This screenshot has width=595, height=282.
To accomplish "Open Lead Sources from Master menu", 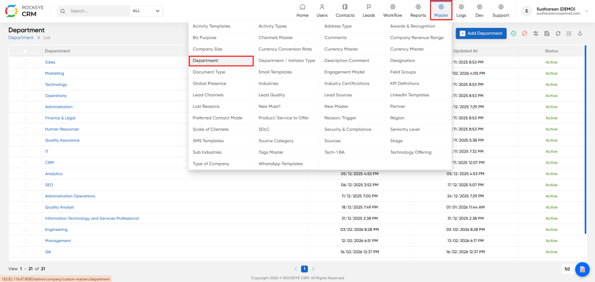I will point(338,95).
